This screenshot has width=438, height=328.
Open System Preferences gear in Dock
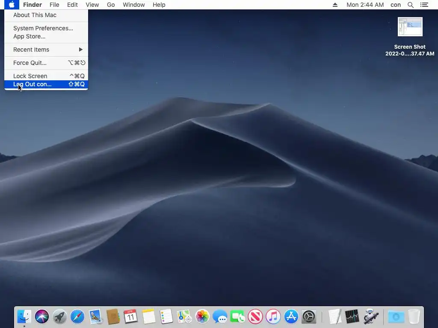[x=309, y=316]
